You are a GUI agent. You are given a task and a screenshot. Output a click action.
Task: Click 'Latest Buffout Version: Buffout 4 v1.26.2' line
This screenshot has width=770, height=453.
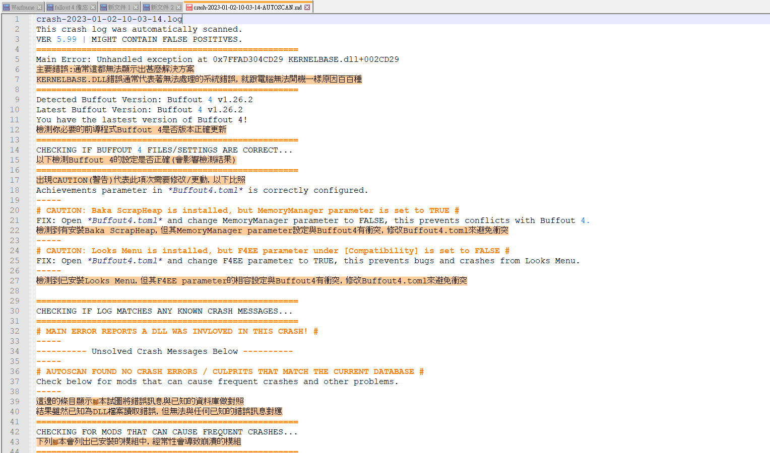(x=140, y=110)
